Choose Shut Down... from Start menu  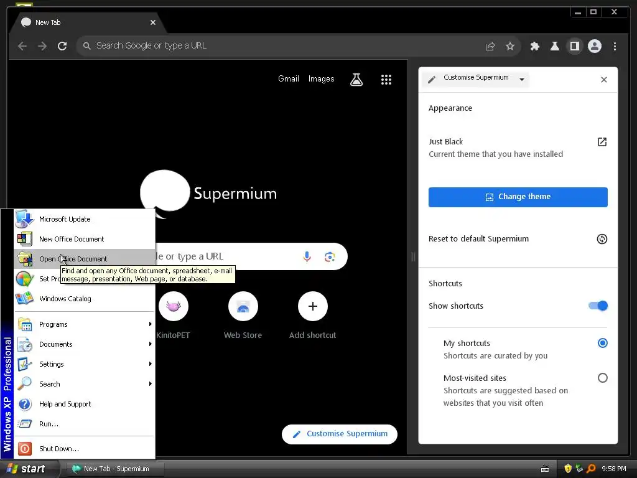85,449
